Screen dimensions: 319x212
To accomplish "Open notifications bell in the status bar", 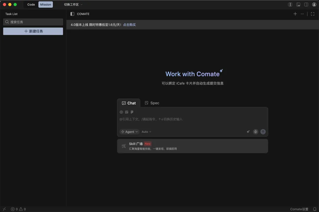I will click(x=315, y=209).
